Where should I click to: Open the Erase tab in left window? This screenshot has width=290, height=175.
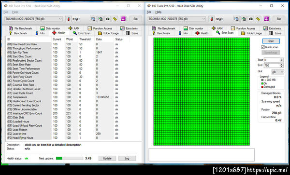[x=132, y=33]
